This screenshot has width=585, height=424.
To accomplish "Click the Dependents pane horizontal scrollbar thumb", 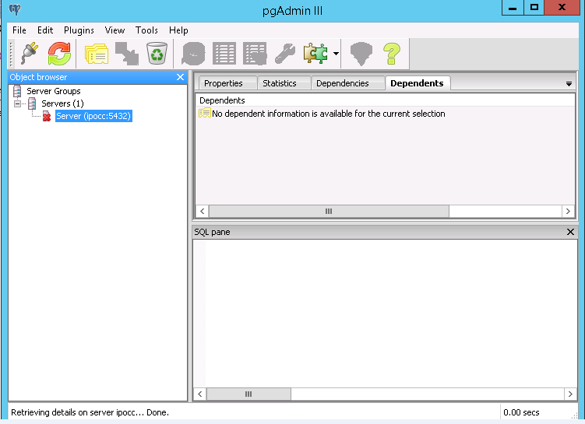I will click(329, 212).
